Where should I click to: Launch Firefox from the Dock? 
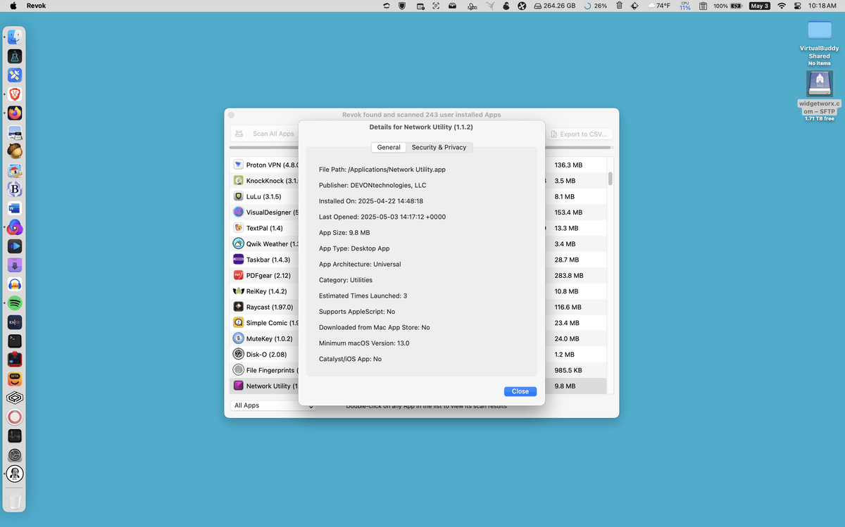click(15, 113)
